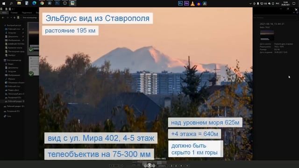
Task: Open Изображения under Quick access
Action: click(14, 40)
